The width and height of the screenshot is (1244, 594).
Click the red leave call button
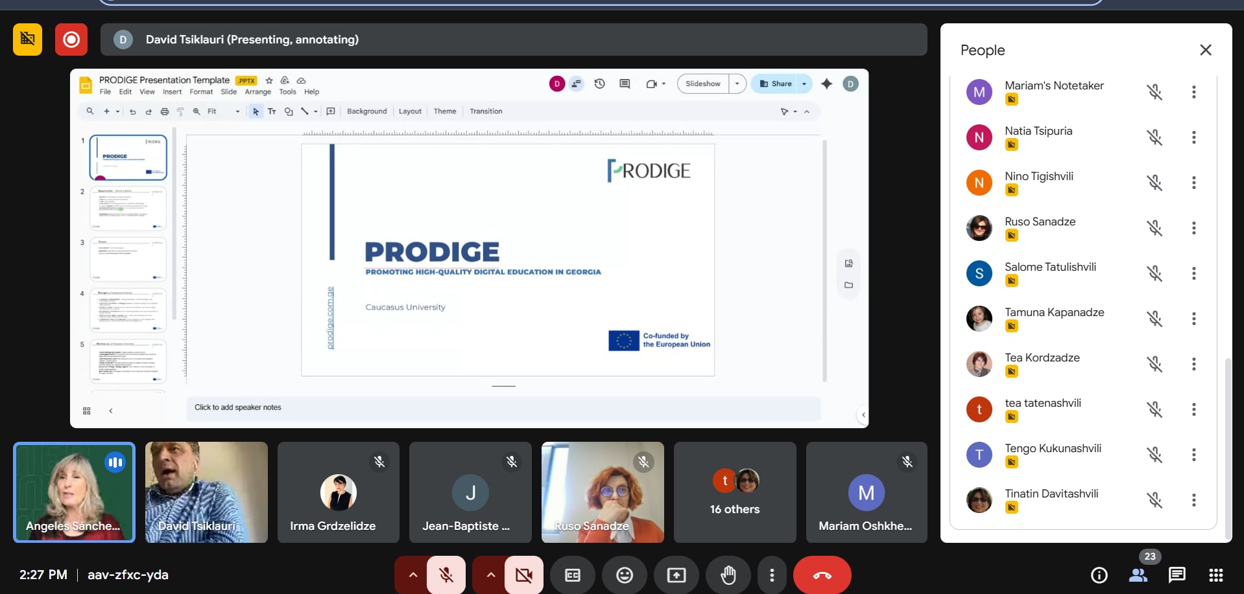[822, 575]
